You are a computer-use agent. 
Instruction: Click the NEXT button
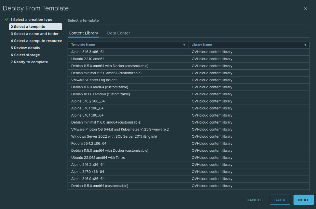coord(303,200)
